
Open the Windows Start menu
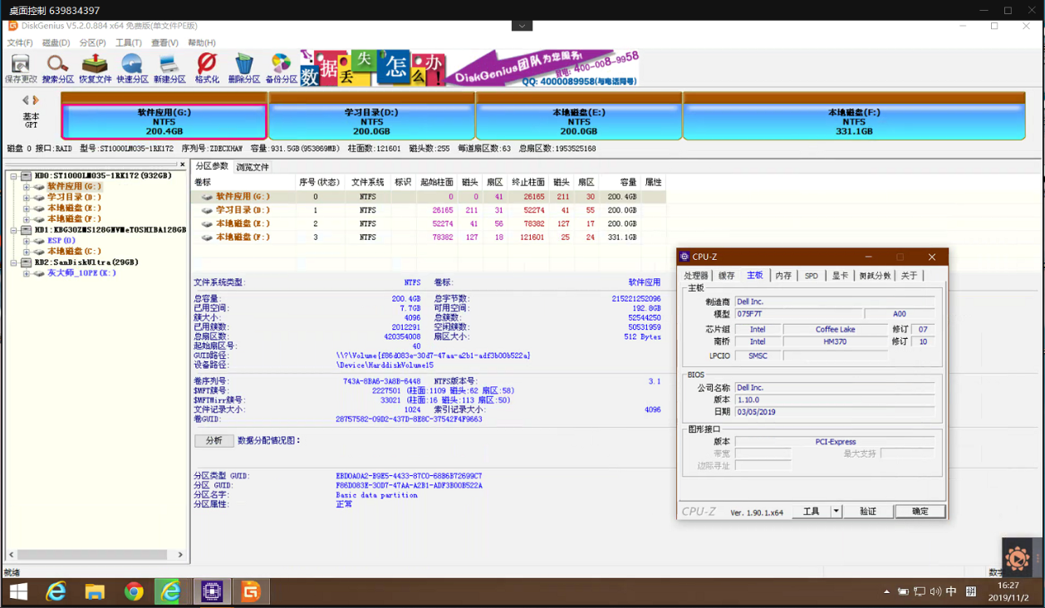coord(17,592)
